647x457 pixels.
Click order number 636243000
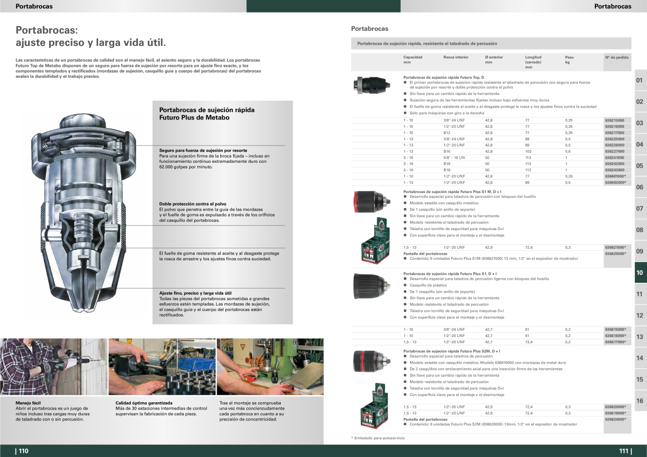tap(614, 170)
